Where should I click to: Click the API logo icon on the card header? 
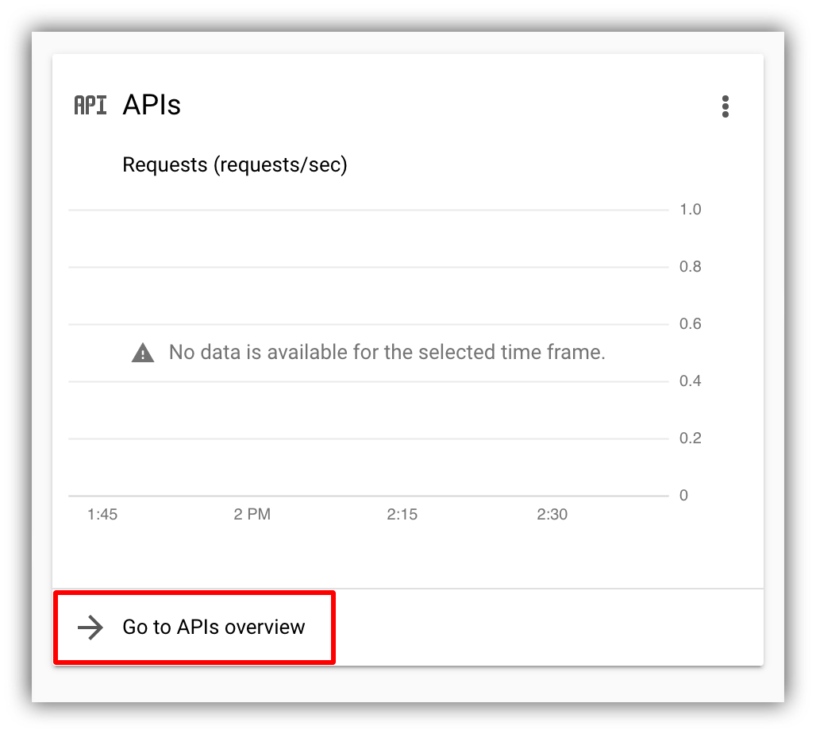[x=90, y=104]
